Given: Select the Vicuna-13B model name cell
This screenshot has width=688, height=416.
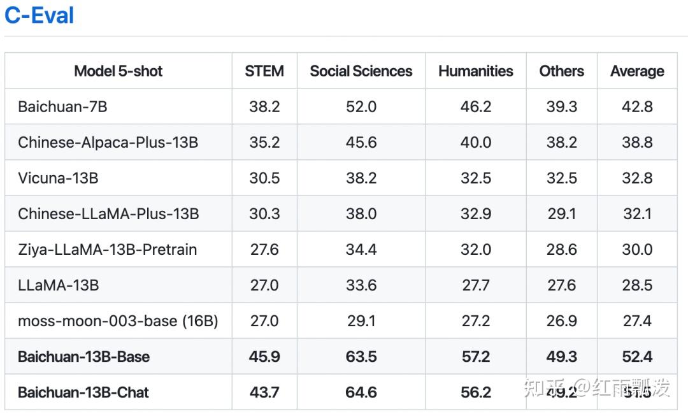Looking at the screenshot, I should coord(58,178).
